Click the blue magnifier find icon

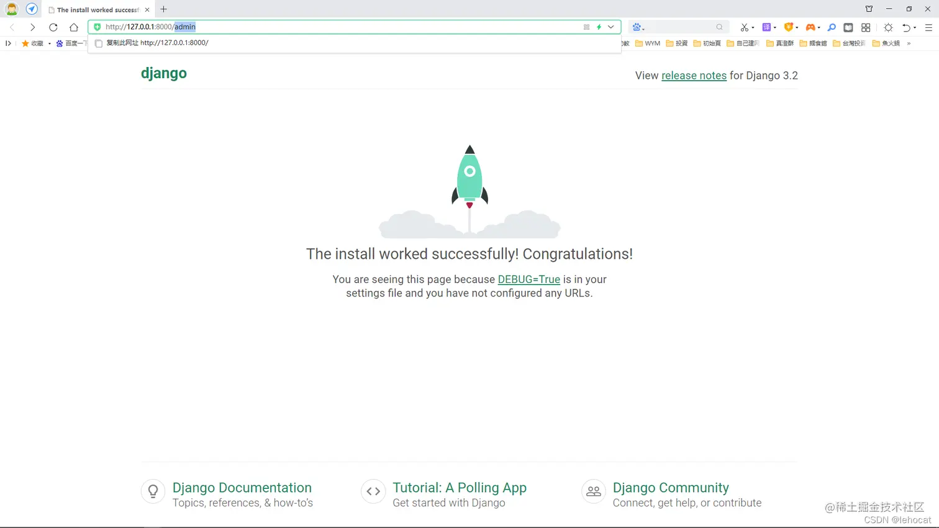coord(832,27)
